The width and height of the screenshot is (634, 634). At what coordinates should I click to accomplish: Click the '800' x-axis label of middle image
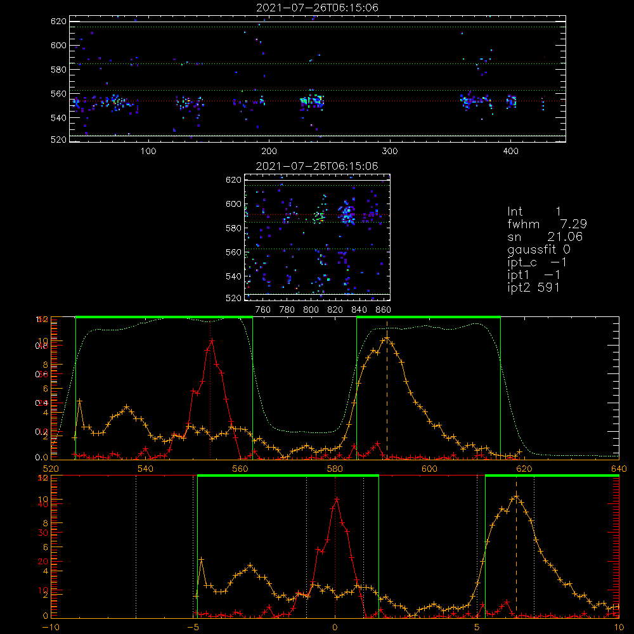[311, 310]
